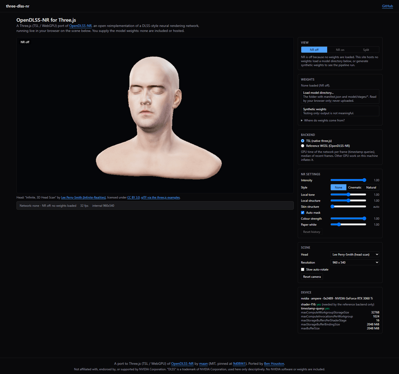This screenshot has width=399, height=374.
Task: Generate Synthetic weights
Action: coord(340,111)
